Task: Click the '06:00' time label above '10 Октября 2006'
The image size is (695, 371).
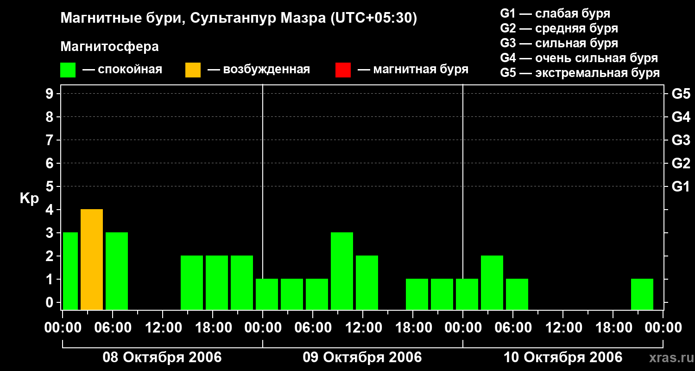Action: pyautogui.click(x=513, y=327)
